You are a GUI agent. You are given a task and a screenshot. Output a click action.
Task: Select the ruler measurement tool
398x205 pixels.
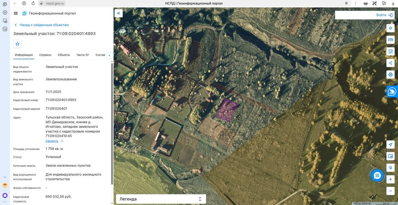coord(390,40)
